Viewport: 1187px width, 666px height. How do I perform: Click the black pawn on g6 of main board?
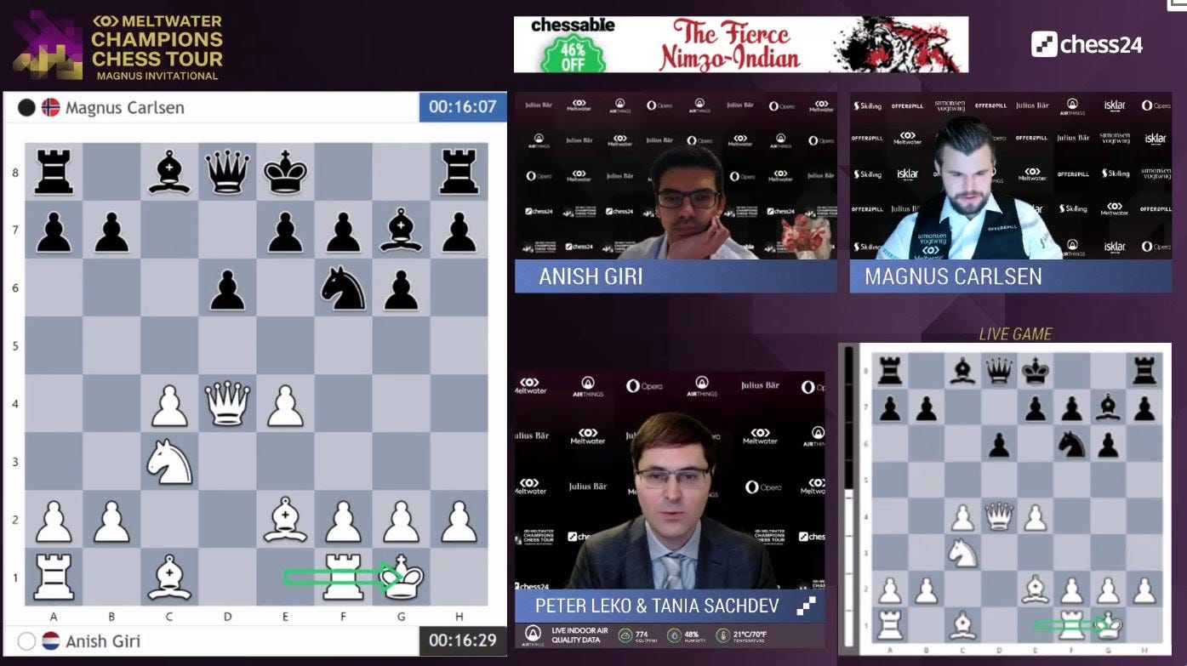pyautogui.click(x=401, y=289)
